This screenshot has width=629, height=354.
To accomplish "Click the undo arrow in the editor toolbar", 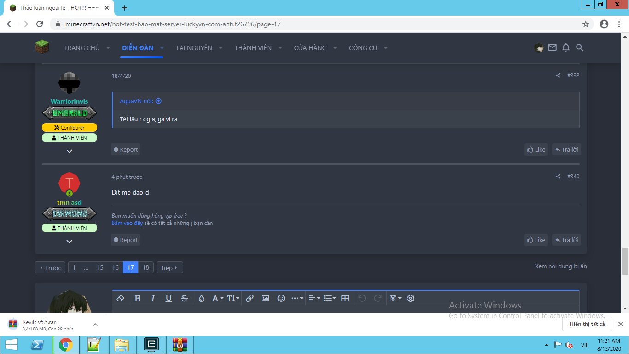I will 362,298.
